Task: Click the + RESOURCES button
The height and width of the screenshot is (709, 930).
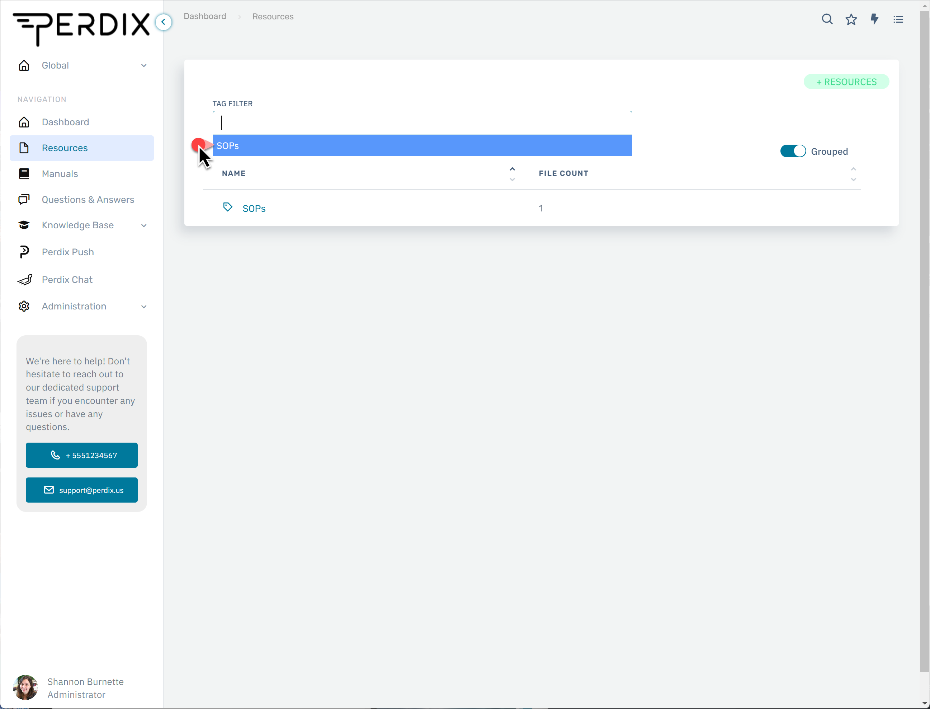Action: [x=846, y=82]
